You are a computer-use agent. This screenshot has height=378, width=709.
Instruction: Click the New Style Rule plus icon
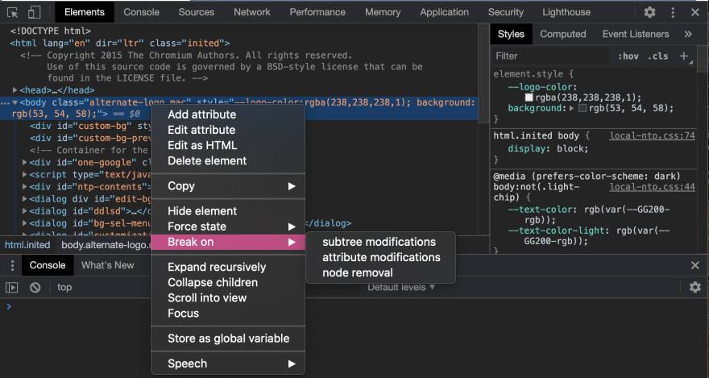(x=684, y=56)
